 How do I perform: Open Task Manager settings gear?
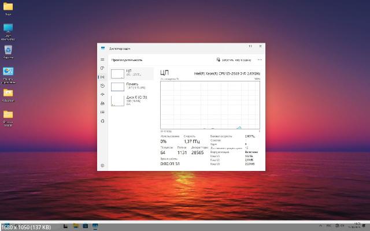pyautogui.click(x=102, y=165)
